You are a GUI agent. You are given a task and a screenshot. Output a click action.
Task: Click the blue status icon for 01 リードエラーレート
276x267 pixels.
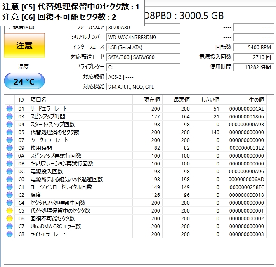click(9, 109)
